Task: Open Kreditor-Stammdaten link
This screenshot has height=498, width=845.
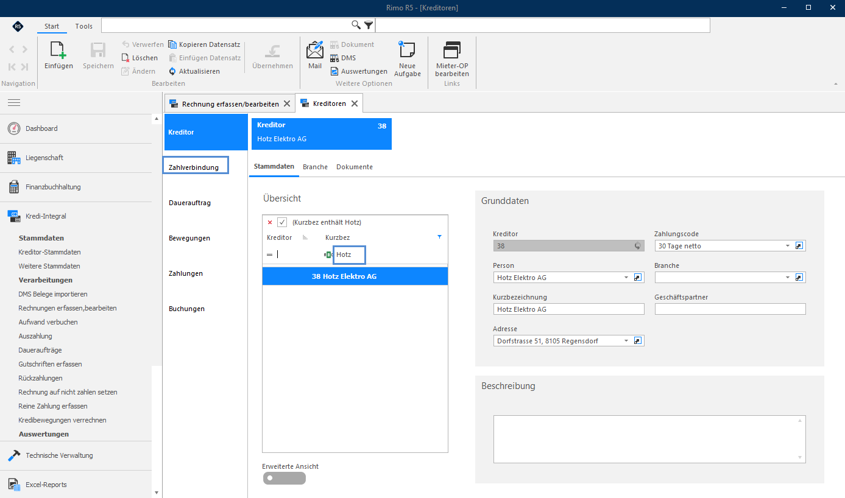Action: click(x=49, y=252)
